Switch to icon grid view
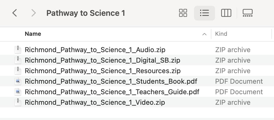The width and height of the screenshot is (274, 120). pos(183,13)
